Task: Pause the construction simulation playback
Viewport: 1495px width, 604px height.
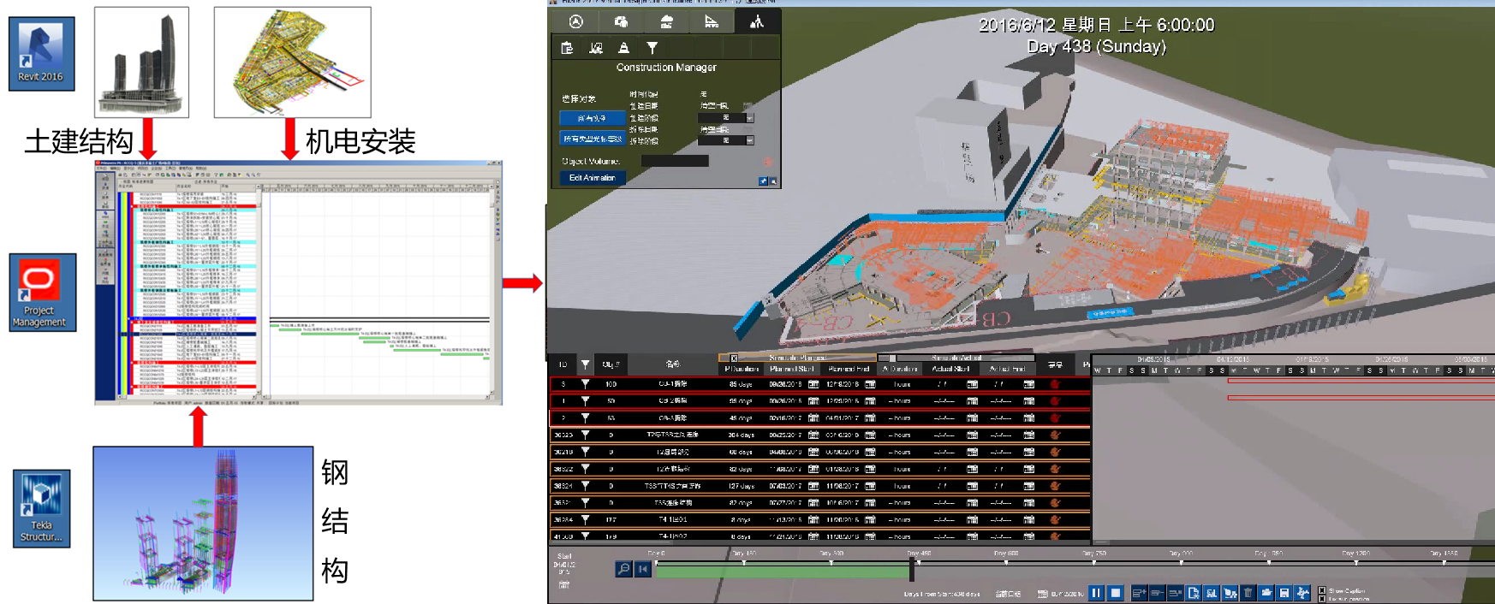Action: pos(1096,593)
